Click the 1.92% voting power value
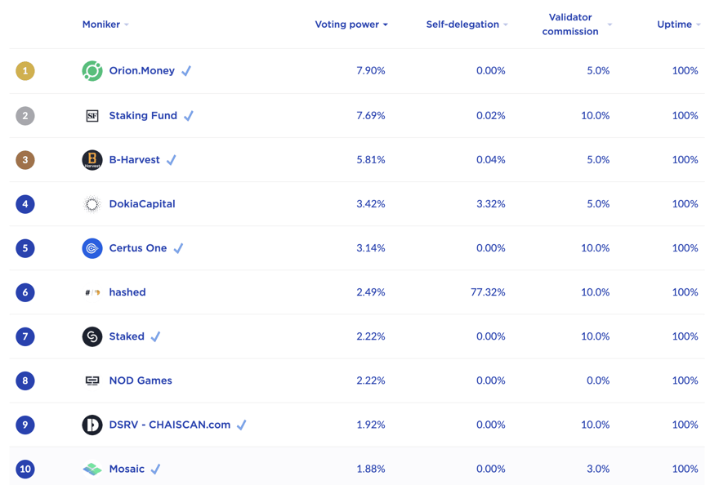The height and width of the screenshot is (485, 719). click(x=370, y=425)
